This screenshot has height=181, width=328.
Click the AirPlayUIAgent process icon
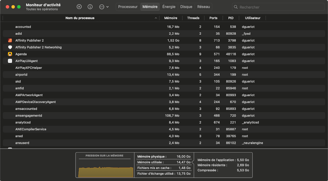click(x=10, y=61)
